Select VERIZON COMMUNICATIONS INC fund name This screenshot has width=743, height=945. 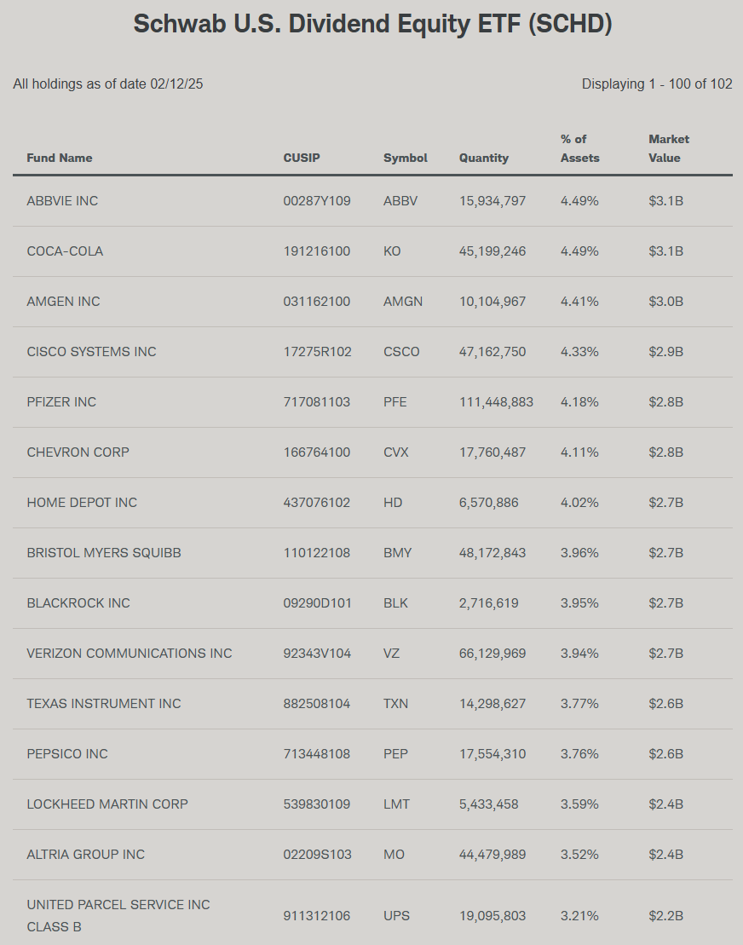[x=129, y=654]
